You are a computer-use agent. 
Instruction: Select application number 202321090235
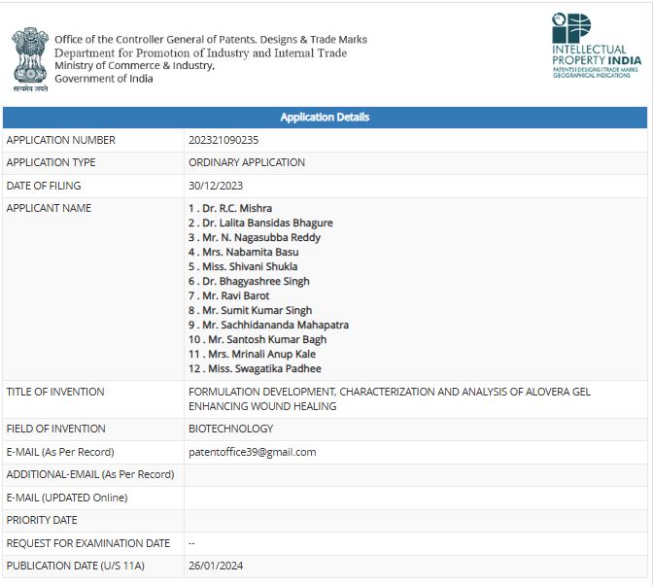click(x=223, y=140)
